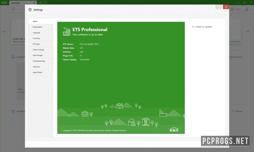Click the search magnifier icon in main window
Viewport: 254px width, 152px height.
(13, 9)
